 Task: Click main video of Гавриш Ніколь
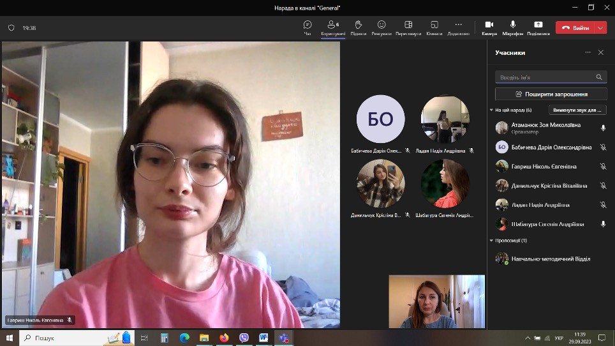click(171, 184)
